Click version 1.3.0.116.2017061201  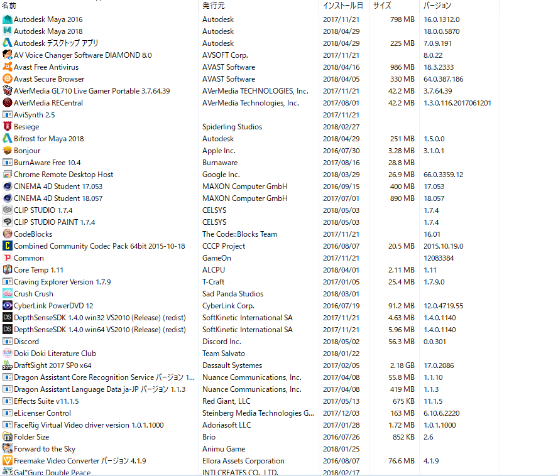[x=457, y=103]
